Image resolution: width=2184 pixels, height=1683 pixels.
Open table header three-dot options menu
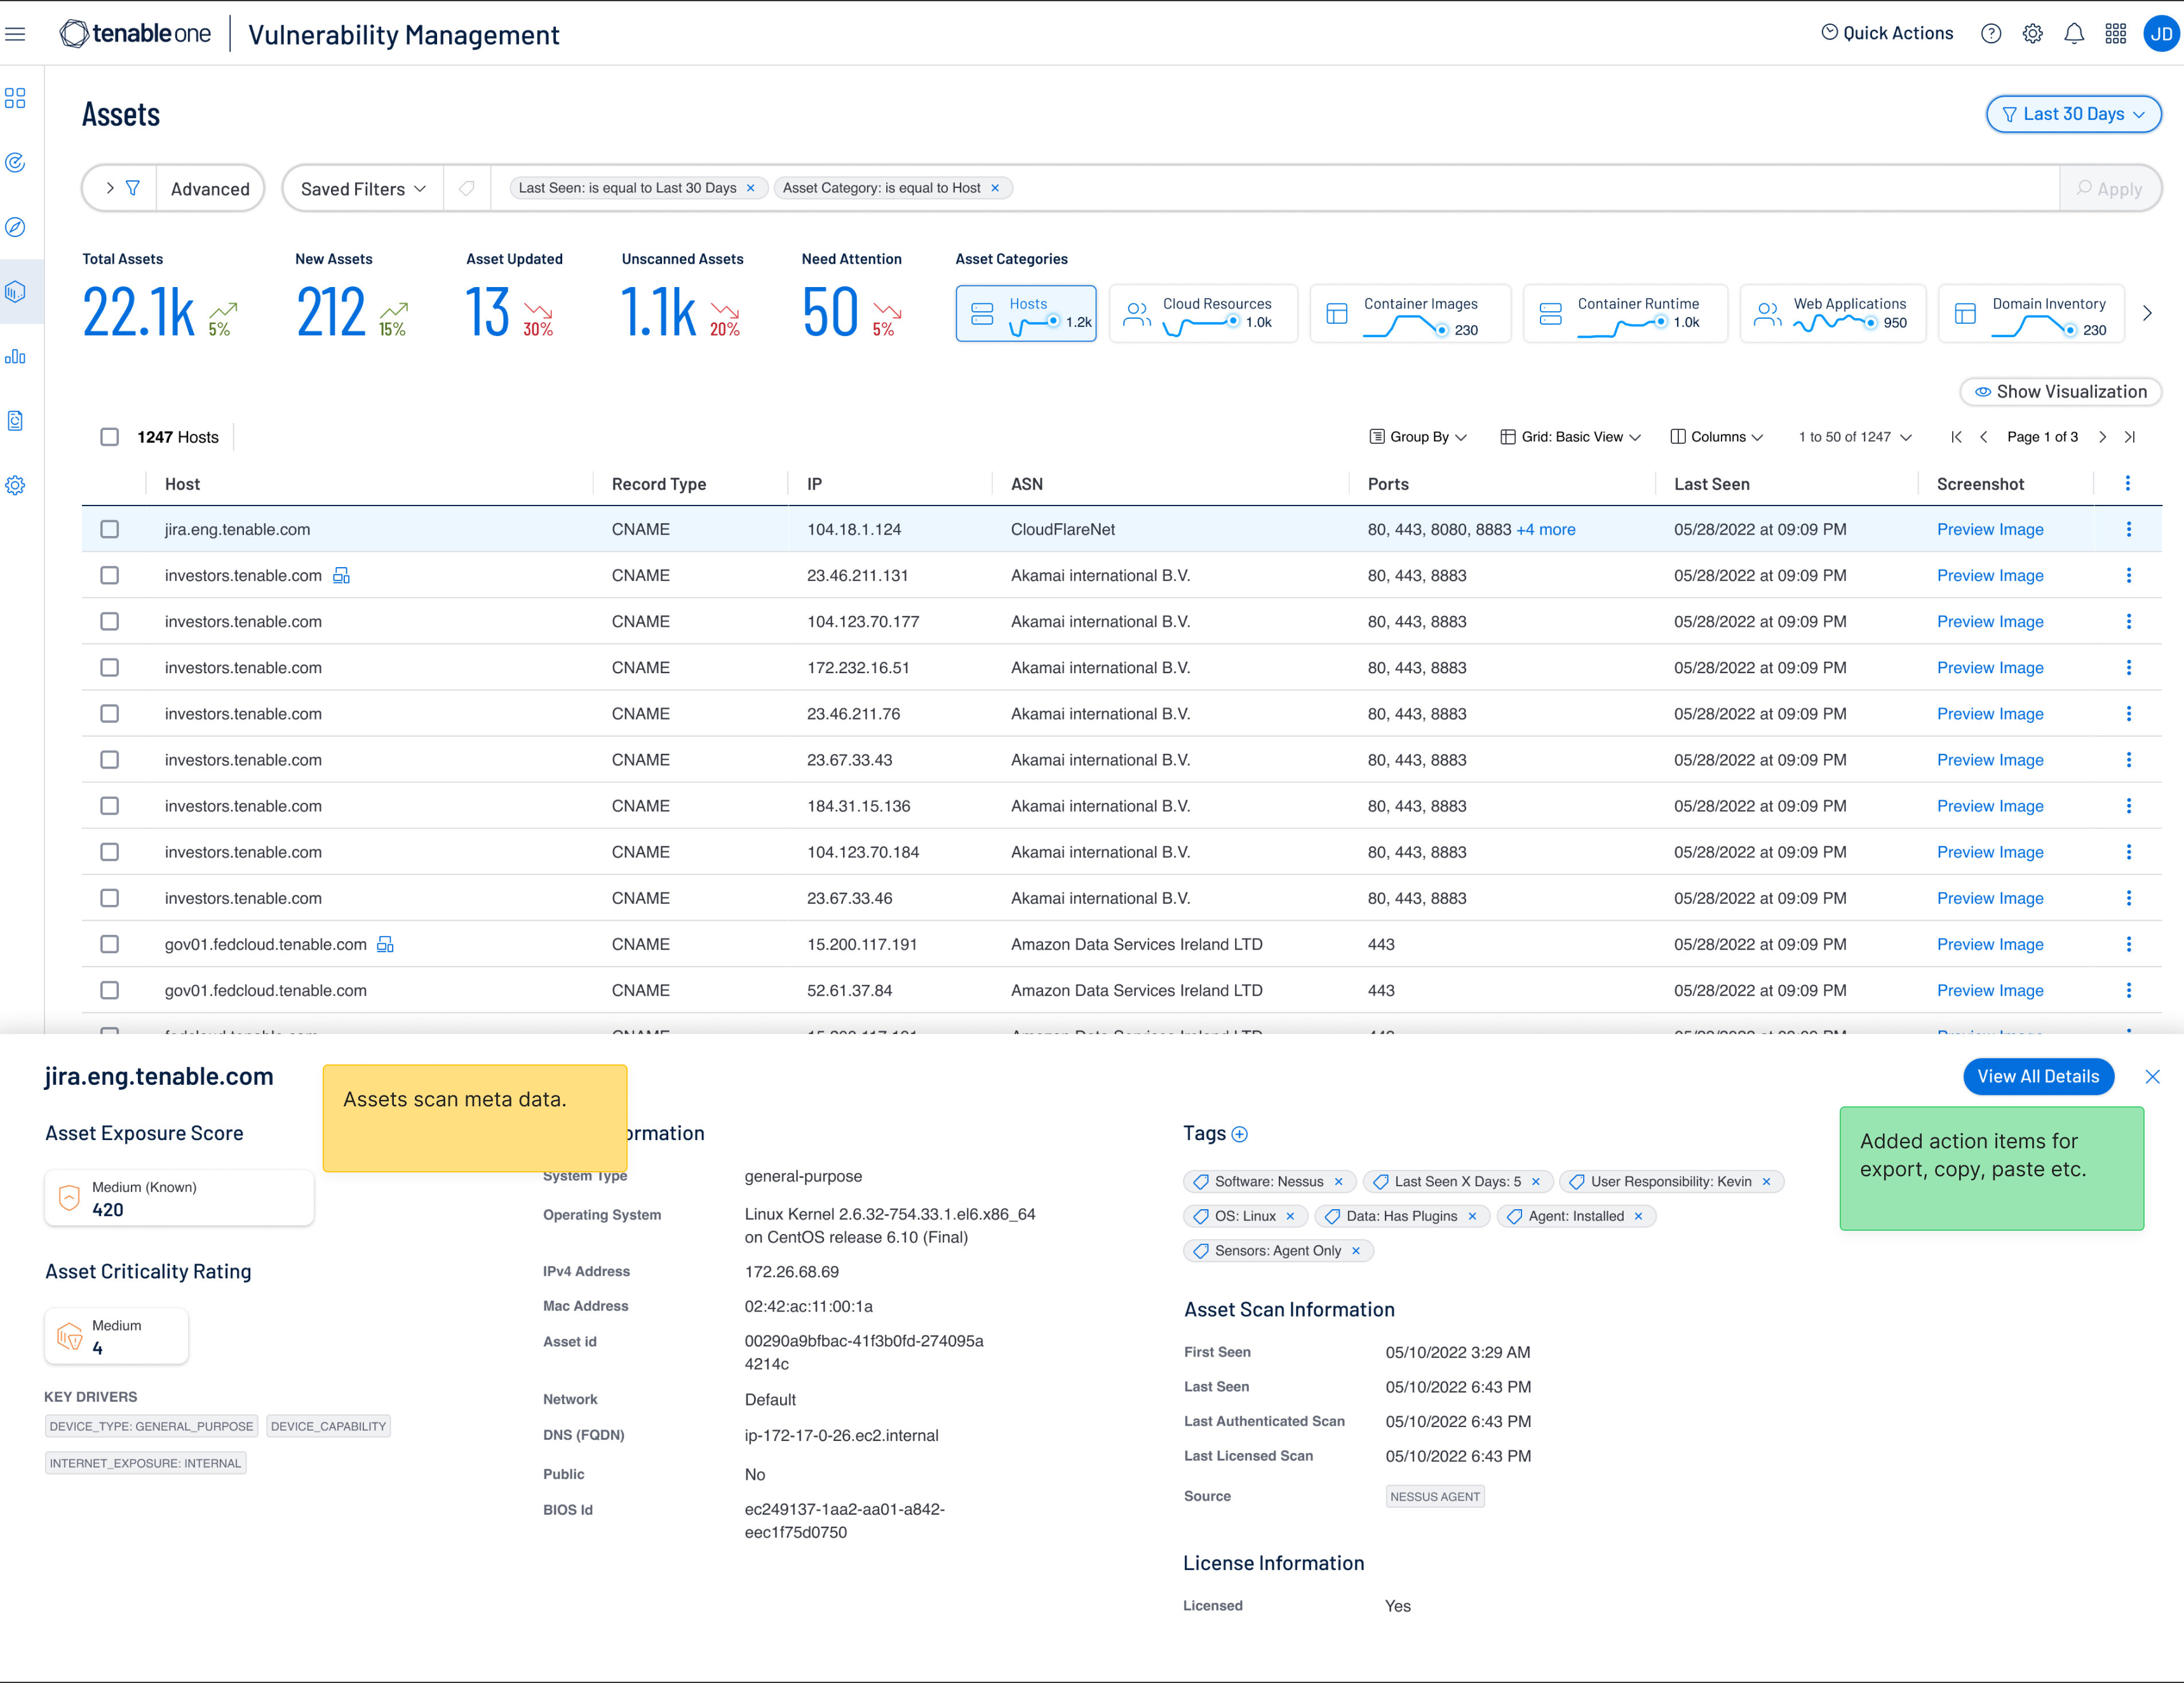tap(2128, 484)
